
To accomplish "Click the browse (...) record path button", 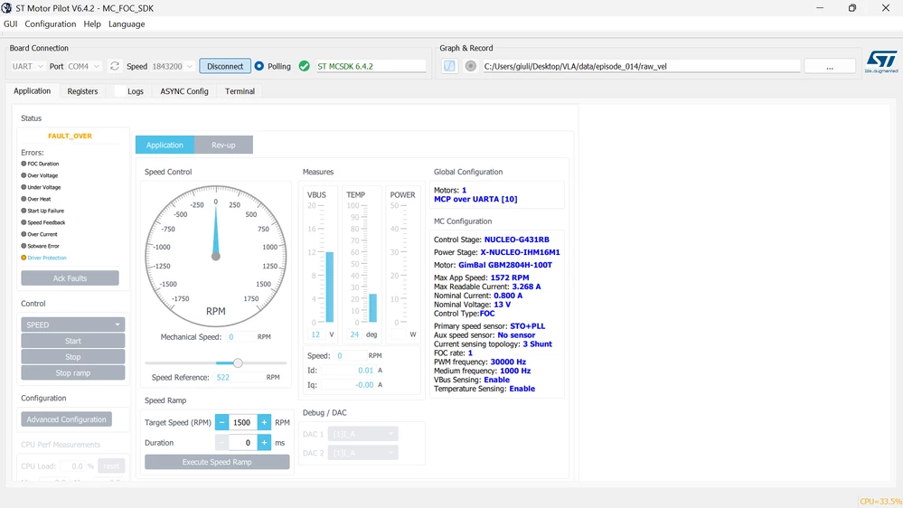I will [x=829, y=66].
